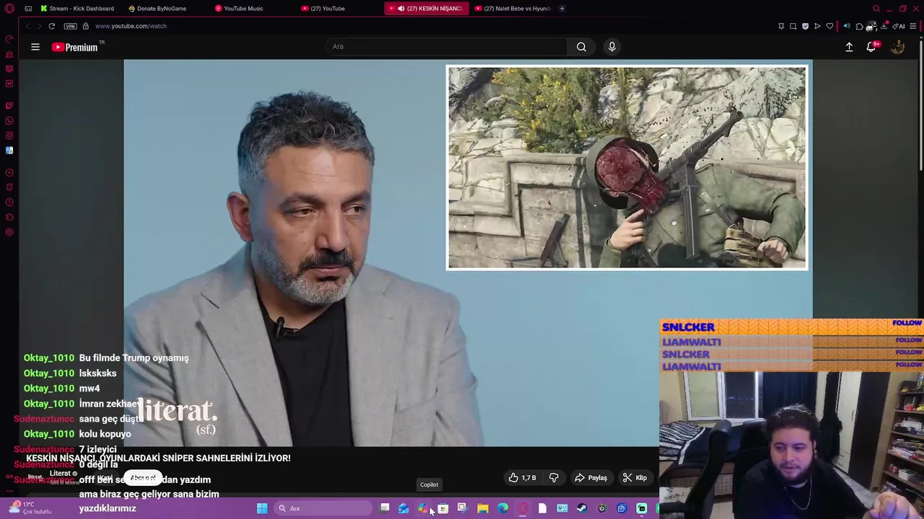
Task: Open the history clock in Opera sidebar
Action: pyautogui.click(x=9, y=203)
